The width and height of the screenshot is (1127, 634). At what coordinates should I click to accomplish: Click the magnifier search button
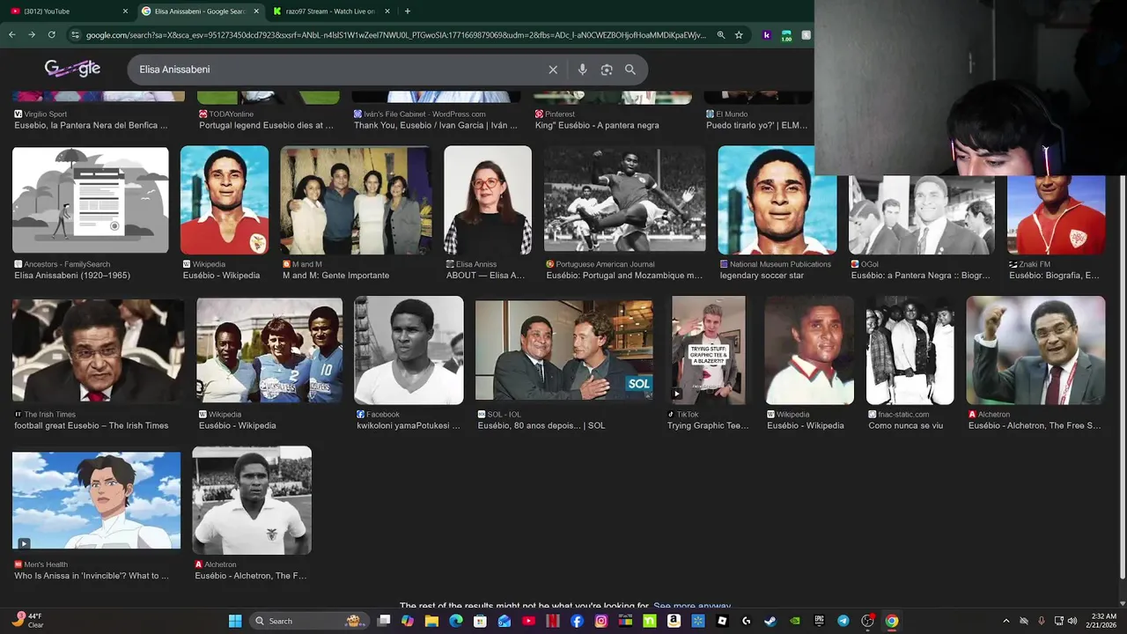[630, 70]
